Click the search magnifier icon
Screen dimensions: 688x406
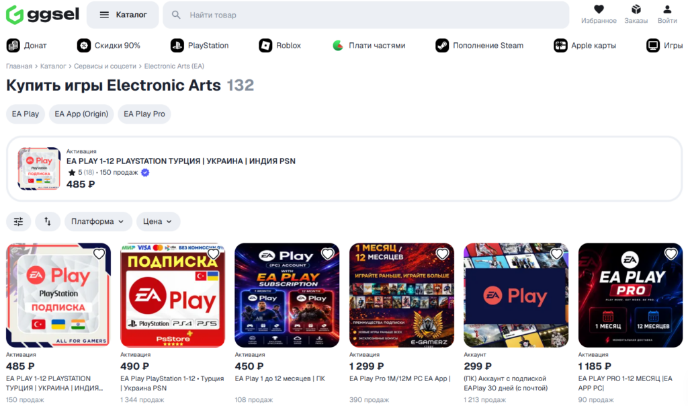(x=176, y=15)
